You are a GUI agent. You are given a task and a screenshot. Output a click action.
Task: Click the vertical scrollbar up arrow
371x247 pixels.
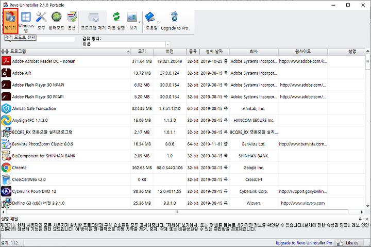point(368,51)
